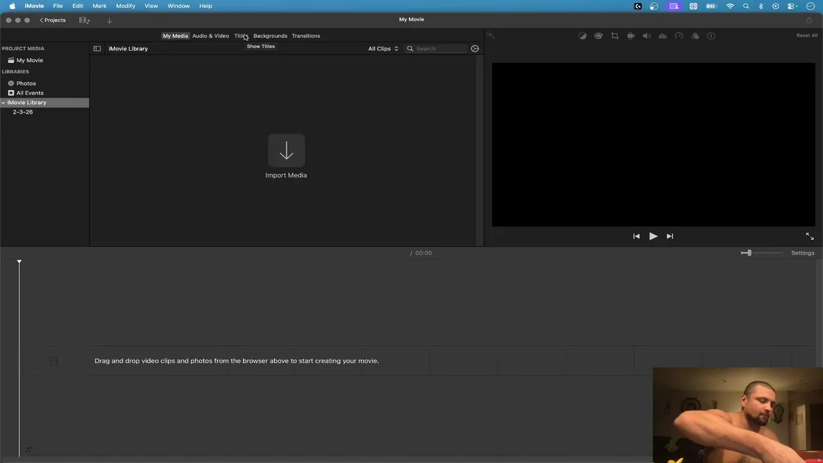Image resolution: width=823 pixels, height=463 pixels.
Task: Click the Import Media label
Action: [286, 176]
